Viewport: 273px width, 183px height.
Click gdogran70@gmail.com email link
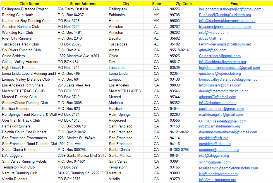pyautogui.click(x=218, y=97)
